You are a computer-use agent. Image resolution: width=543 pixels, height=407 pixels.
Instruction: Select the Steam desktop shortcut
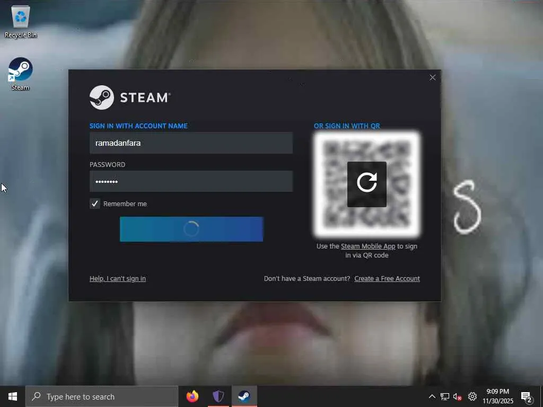coord(21,74)
